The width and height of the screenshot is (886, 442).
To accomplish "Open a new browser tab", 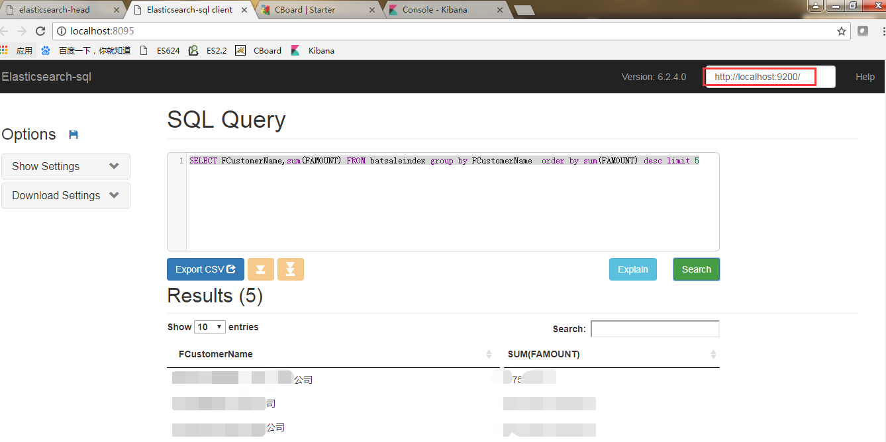I will [x=524, y=10].
